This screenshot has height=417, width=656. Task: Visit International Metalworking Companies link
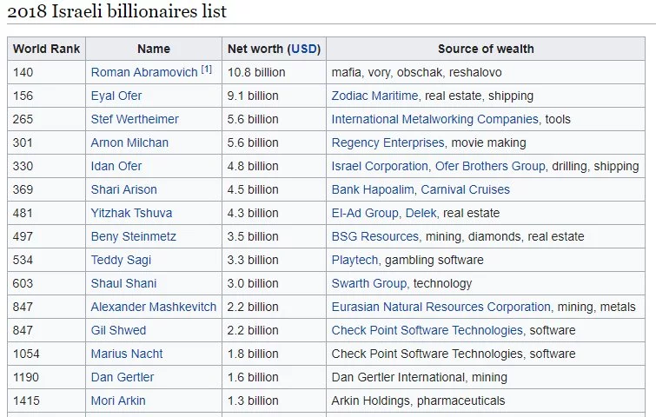pos(434,119)
